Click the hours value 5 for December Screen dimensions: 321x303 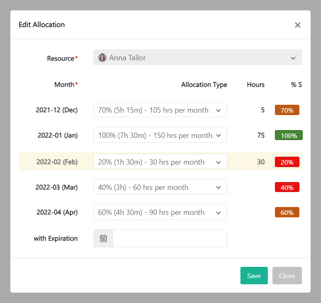pos(262,110)
